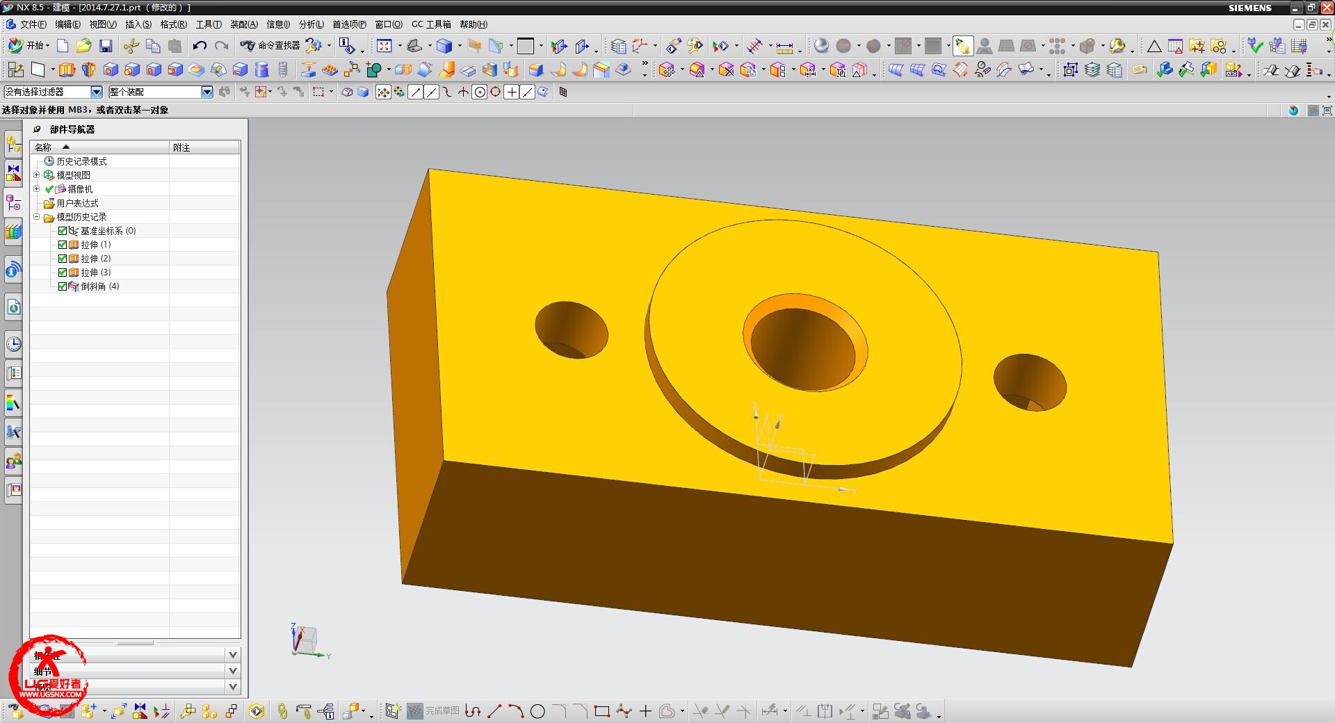Screen dimensions: 1335x723
Task: Open the 分析(L) menu
Action: point(311,24)
